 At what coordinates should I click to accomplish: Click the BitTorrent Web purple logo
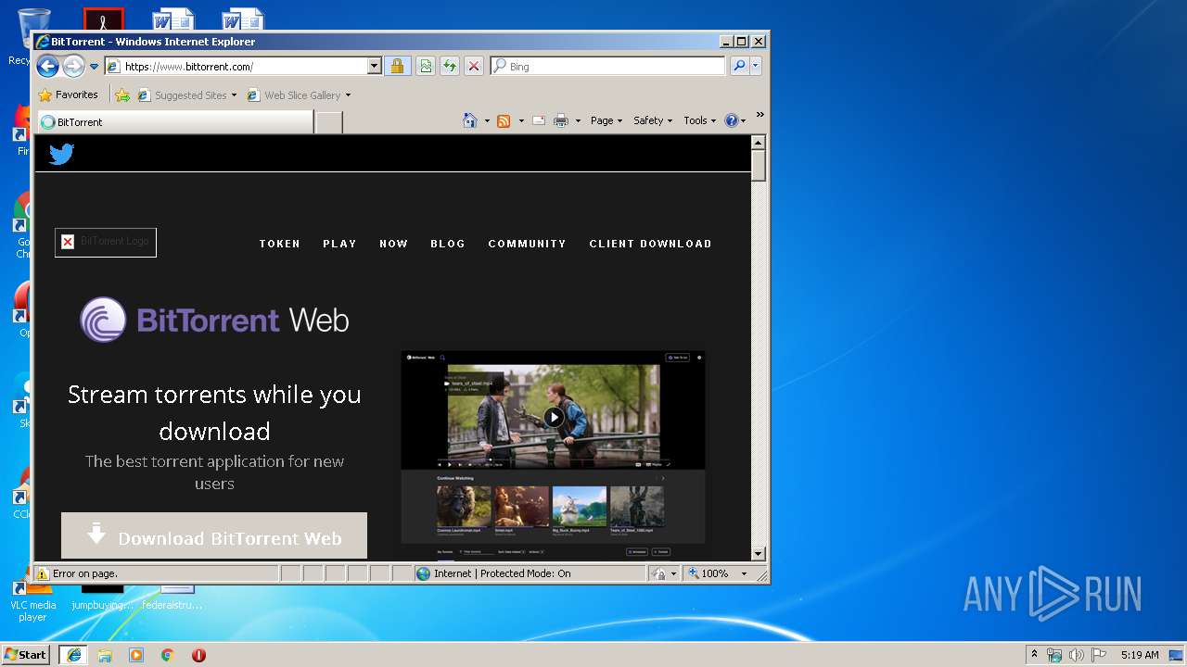(x=214, y=320)
